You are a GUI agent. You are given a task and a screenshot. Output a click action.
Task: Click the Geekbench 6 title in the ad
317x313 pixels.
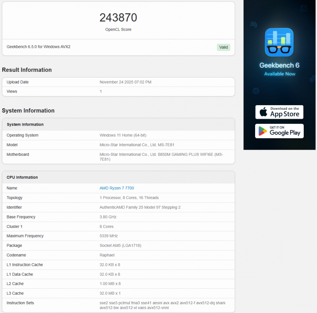pos(279,65)
